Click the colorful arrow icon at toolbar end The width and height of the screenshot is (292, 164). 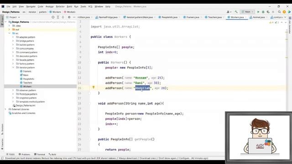click(x=289, y=12)
